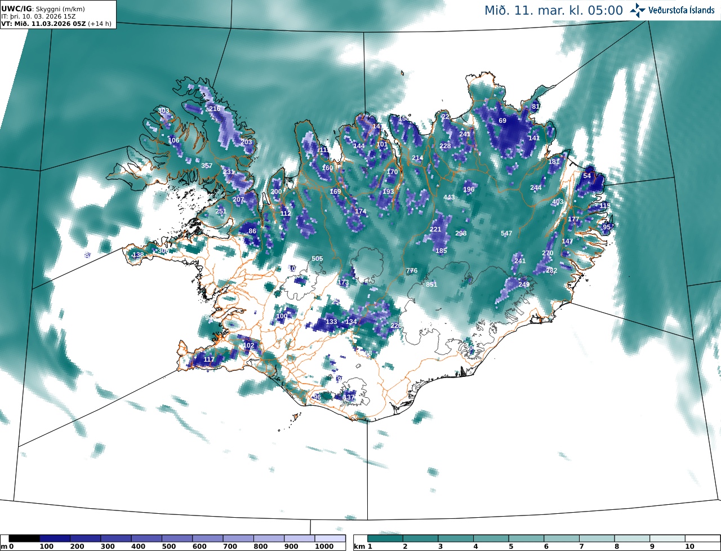
Task: Click the 86 visibility value
Action: click(x=252, y=231)
